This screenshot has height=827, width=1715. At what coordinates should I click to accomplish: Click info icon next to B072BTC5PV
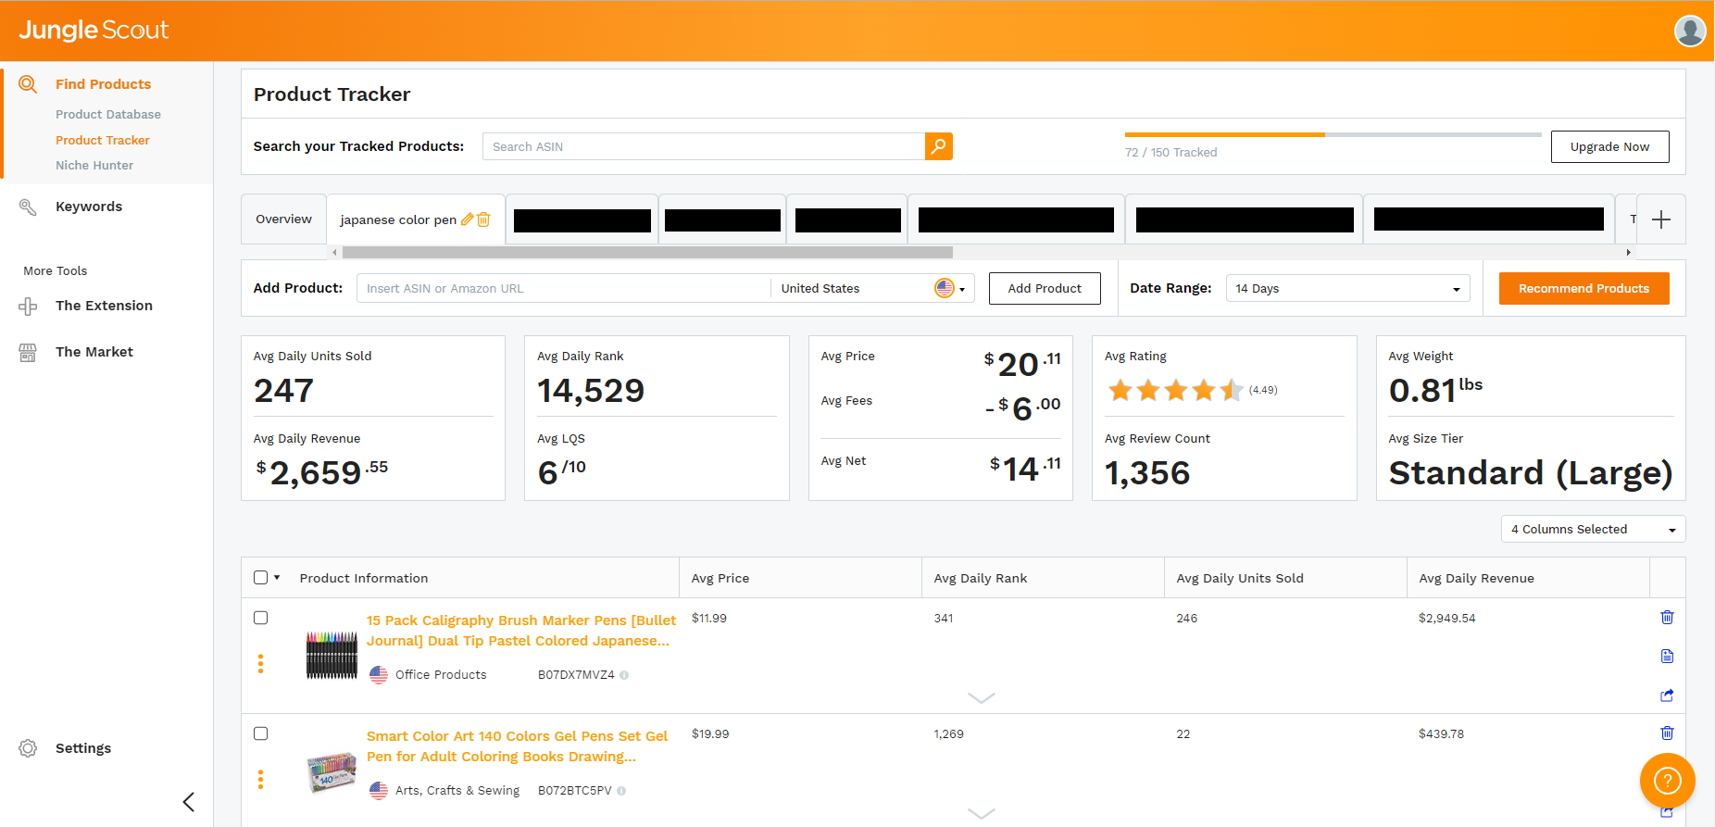621,791
